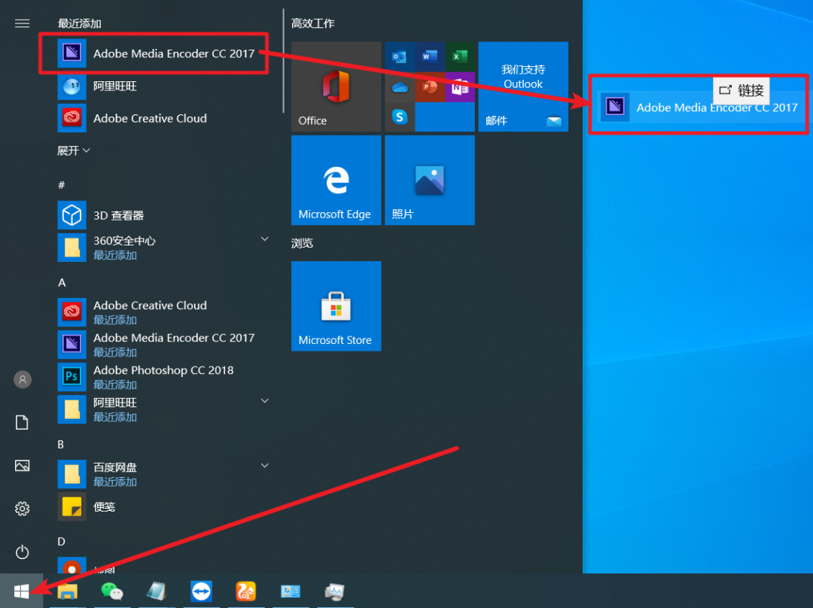Click the scrollbar of the app list
813x608 pixels.
[x=283, y=61]
